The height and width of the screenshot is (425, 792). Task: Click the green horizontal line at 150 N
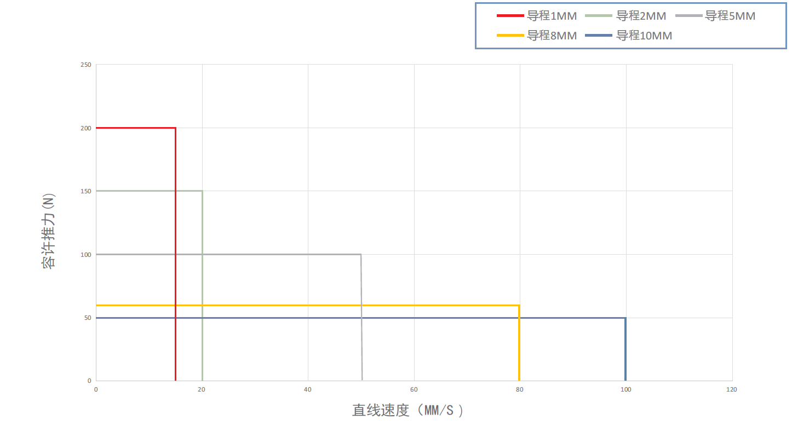[149, 191]
